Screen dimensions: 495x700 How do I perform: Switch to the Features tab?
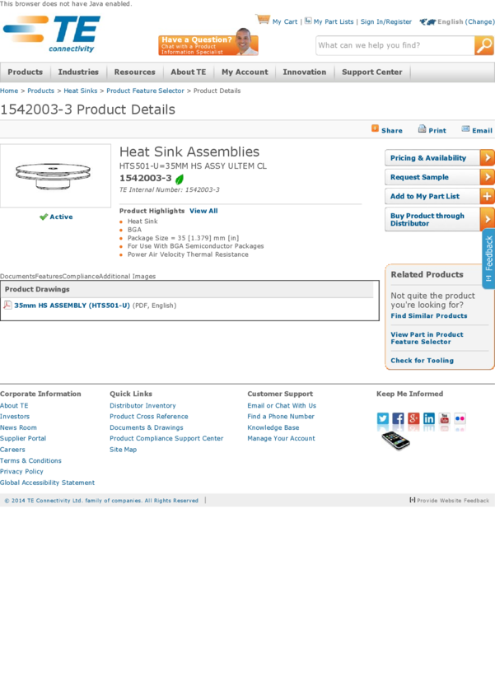[x=49, y=277]
